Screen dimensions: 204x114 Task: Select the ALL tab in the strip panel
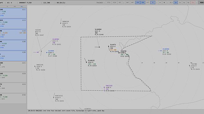click(x=22, y=7)
